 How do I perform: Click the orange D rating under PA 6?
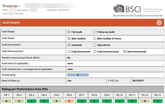[x=69, y=101]
